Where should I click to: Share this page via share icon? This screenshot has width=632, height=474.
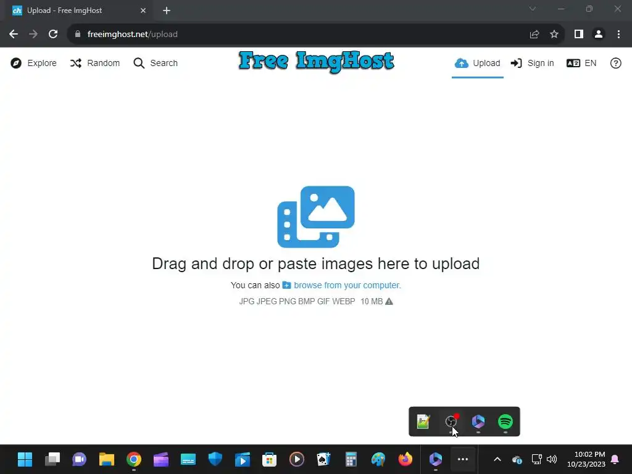point(534,35)
